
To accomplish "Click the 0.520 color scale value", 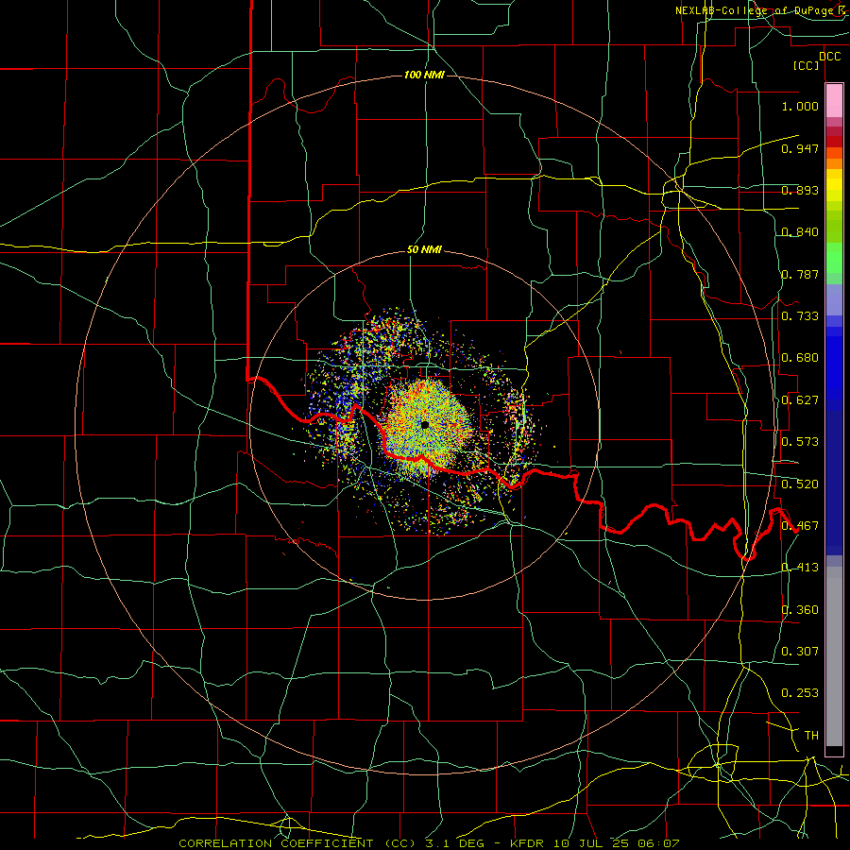I will pos(800,484).
